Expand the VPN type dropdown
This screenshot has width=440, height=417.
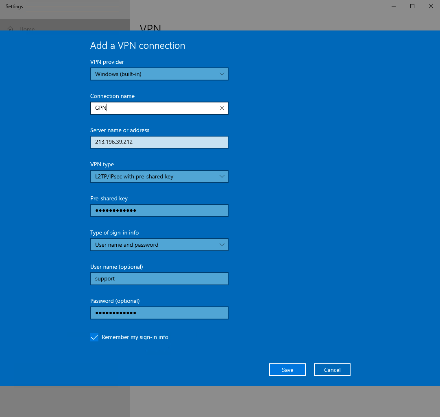(159, 176)
